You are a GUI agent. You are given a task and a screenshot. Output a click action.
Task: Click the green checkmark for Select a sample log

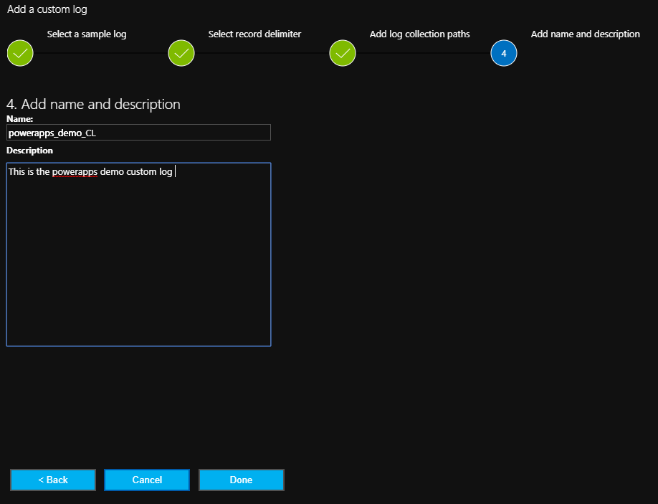(x=20, y=53)
